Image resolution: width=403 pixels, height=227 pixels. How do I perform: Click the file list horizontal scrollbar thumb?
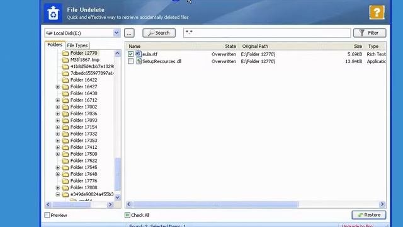[x=215, y=204]
